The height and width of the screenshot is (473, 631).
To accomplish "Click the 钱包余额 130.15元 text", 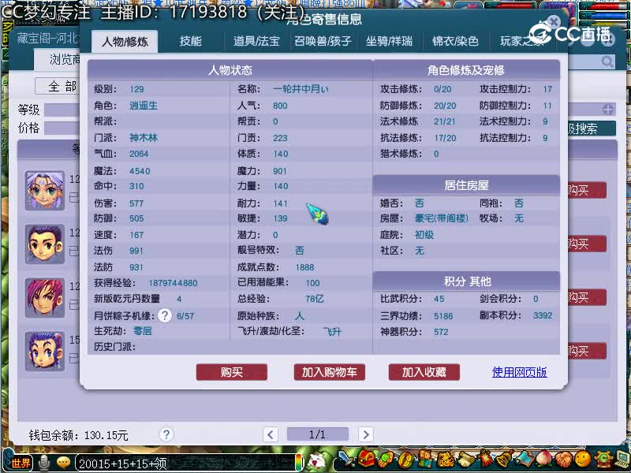I will click(78, 435).
